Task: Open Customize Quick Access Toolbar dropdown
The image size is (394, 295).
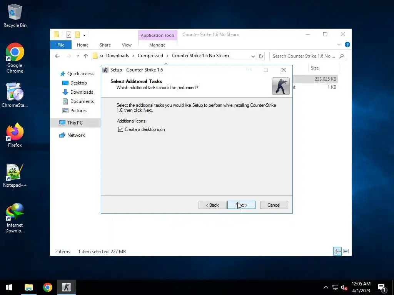Action: click(84, 35)
